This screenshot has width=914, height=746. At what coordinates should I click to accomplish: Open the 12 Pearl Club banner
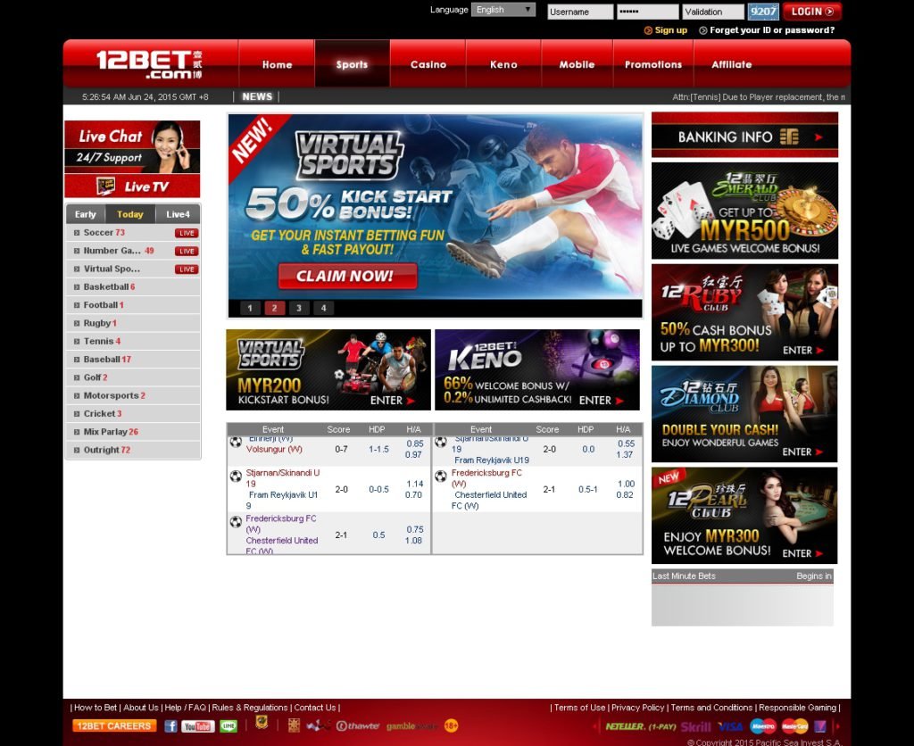tap(744, 515)
